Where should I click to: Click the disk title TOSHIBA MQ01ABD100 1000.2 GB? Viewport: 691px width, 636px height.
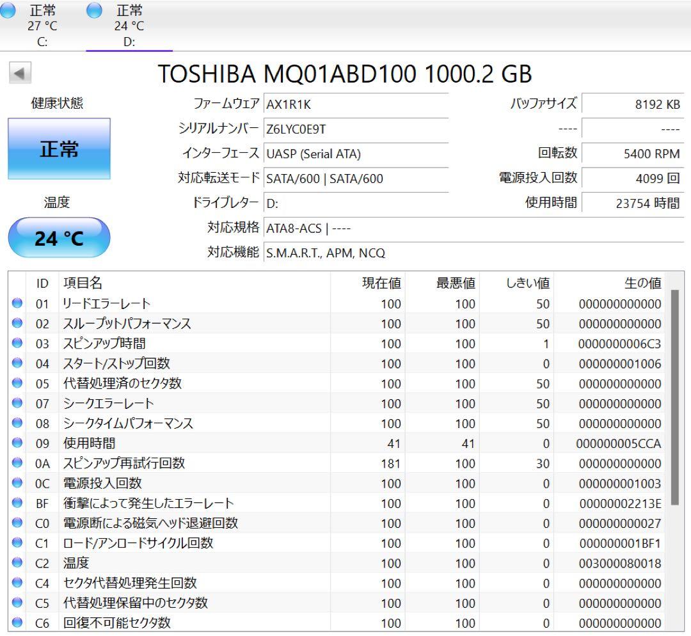pos(345,74)
